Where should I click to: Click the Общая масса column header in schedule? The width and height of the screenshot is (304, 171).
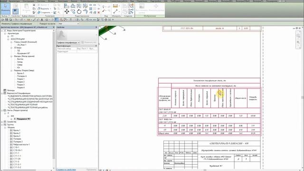[241, 98]
